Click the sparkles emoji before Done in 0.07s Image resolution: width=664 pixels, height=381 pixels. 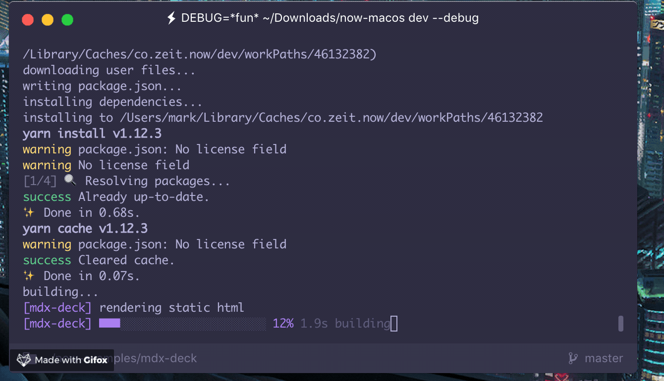click(29, 276)
